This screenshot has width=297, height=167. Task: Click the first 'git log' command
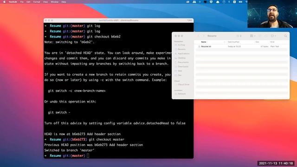click(x=94, y=26)
